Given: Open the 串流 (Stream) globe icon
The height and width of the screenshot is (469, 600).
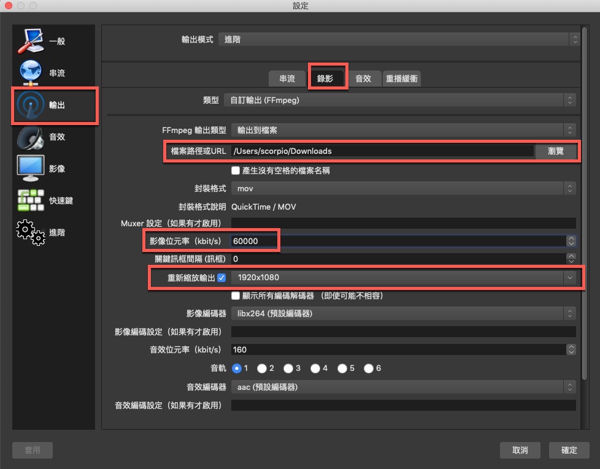Looking at the screenshot, I should pos(31,72).
